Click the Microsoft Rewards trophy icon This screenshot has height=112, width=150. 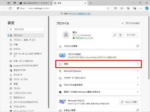pyautogui.click(x=60, y=71)
